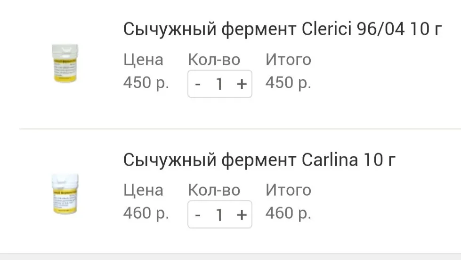Click the Кол-во label for Clerici item
The image size is (461, 260).
(214, 60)
